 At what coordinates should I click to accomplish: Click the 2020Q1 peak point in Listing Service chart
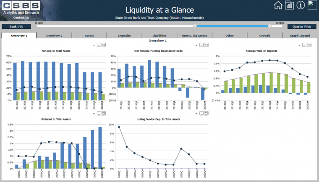[x=181, y=149]
